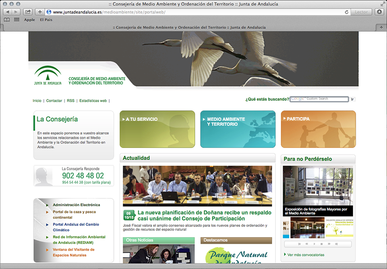Stop the Para no Perdérselo slideshow
This screenshot has width=387, height=269.
322,244
